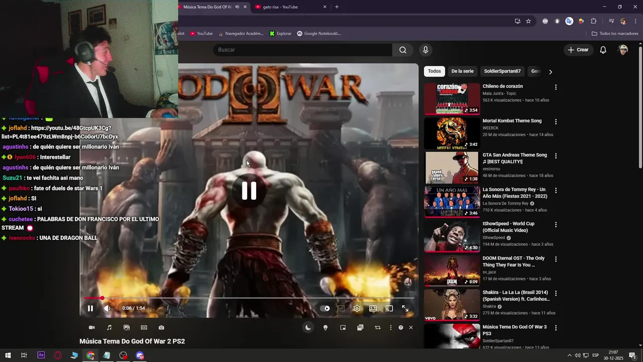The image size is (643, 362).
Task: Select the SoldierSpartan87 filter chip
Action: point(502,71)
